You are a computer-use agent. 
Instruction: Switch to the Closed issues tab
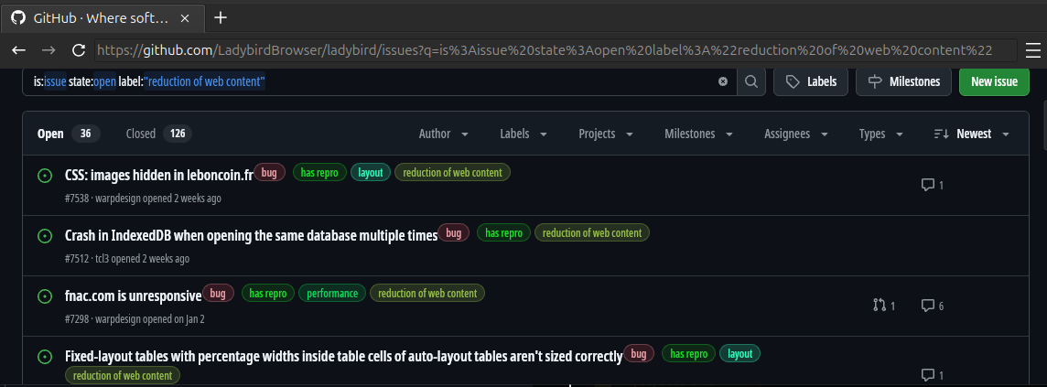tap(157, 134)
